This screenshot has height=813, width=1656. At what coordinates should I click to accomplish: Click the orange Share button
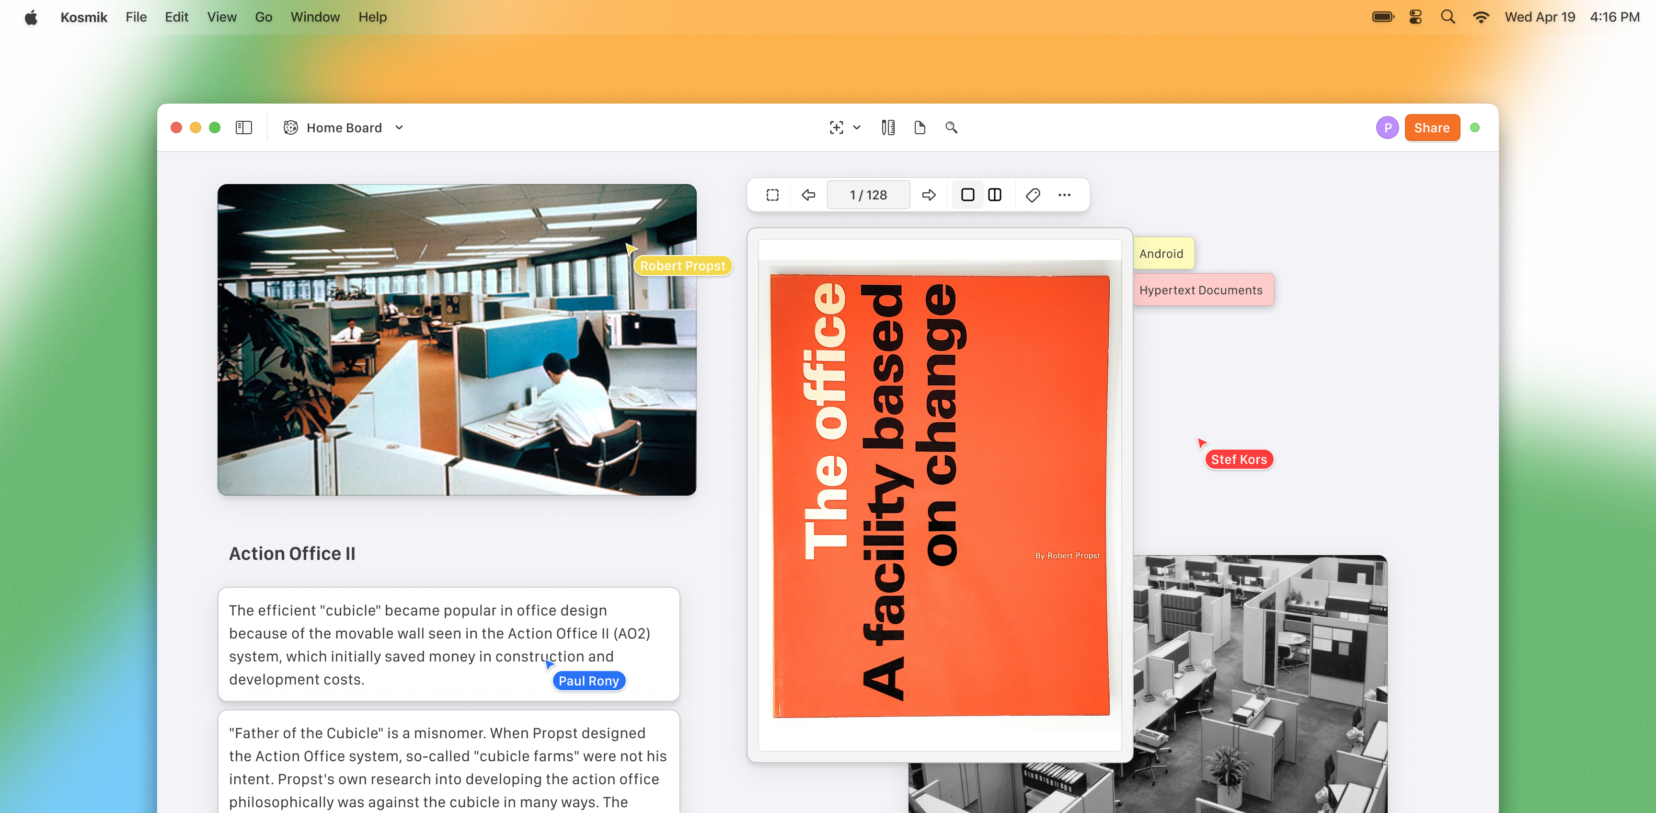pyautogui.click(x=1432, y=128)
